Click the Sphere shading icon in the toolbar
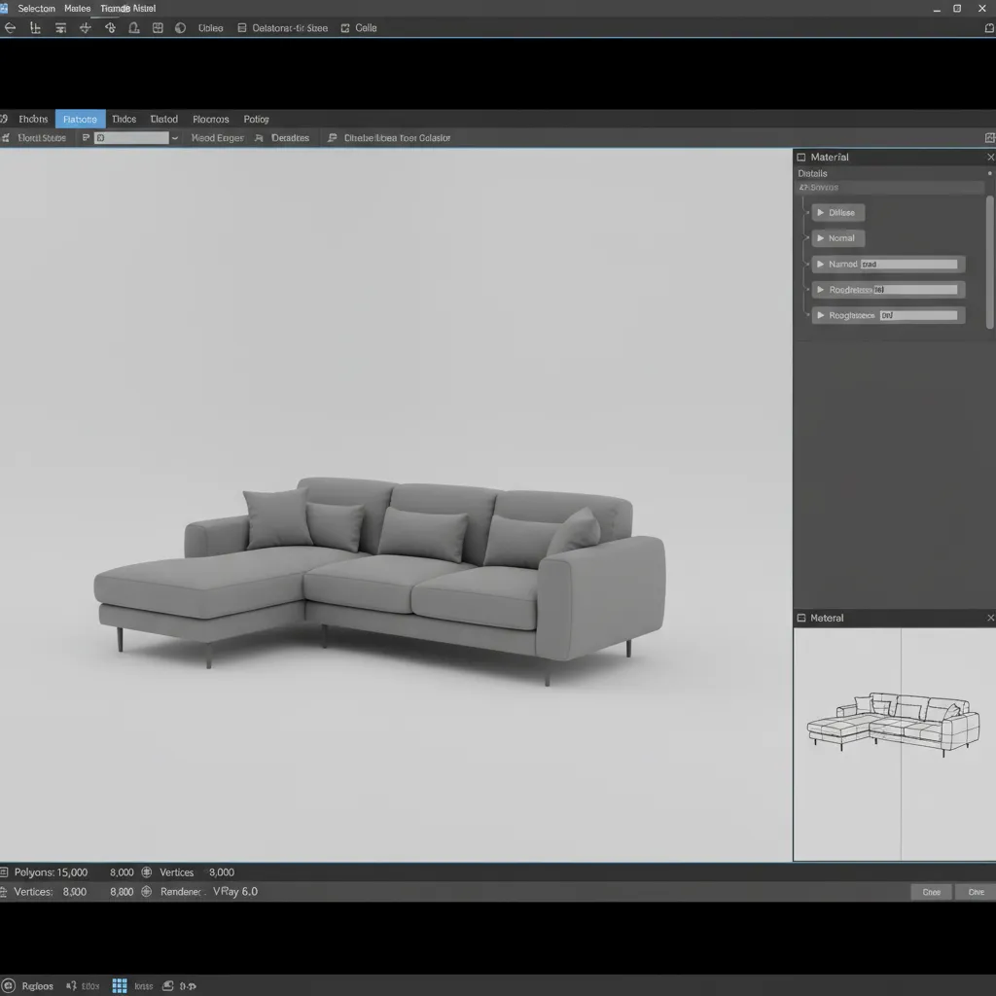 click(178, 27)
